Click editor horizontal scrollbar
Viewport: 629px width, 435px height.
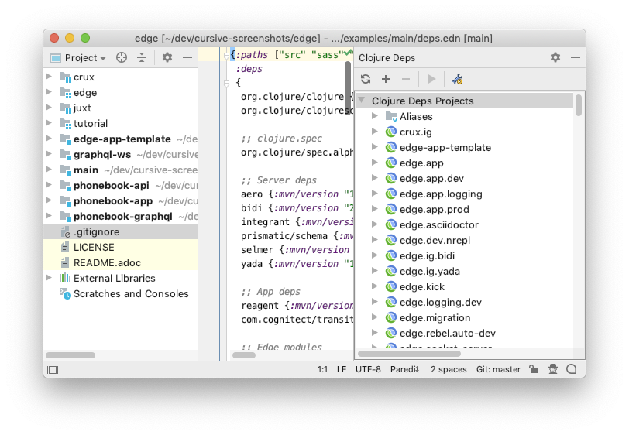(x=244, y=355)
